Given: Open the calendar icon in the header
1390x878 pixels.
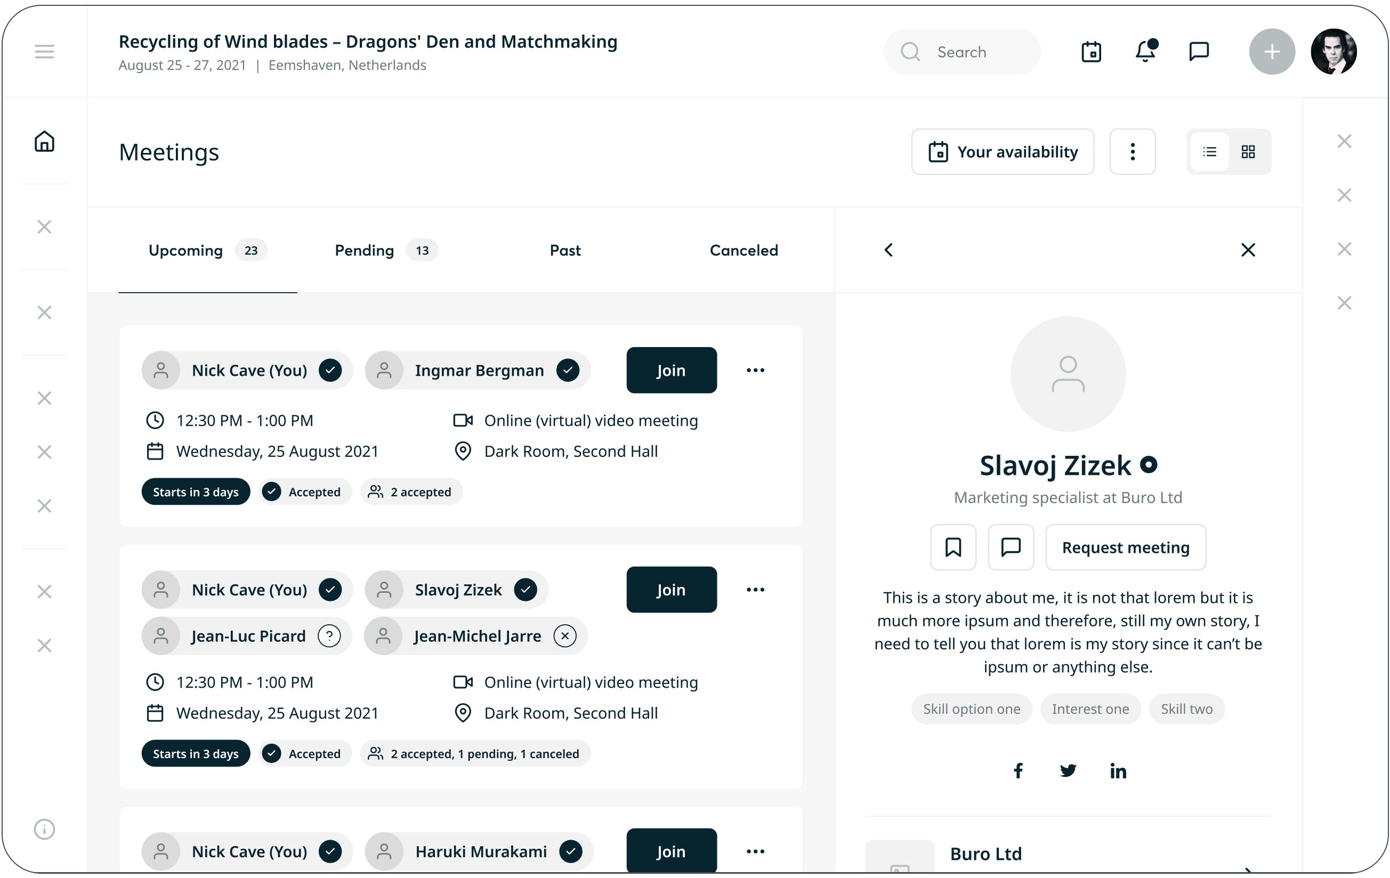Looking at the screenshot, I should tap(1091, 52).
